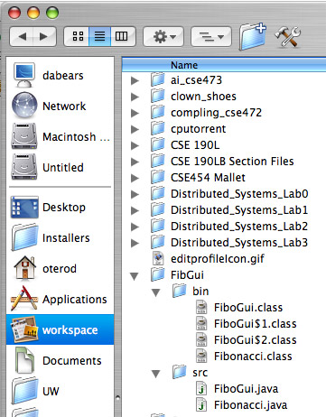Sort by the Name column header
The image size is (326, 417).
coord(224,65)
